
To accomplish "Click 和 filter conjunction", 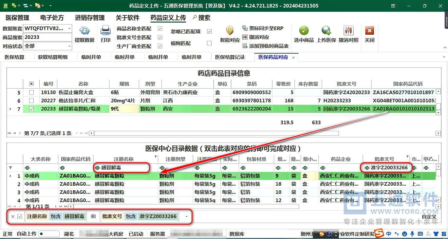I will 93,216.
